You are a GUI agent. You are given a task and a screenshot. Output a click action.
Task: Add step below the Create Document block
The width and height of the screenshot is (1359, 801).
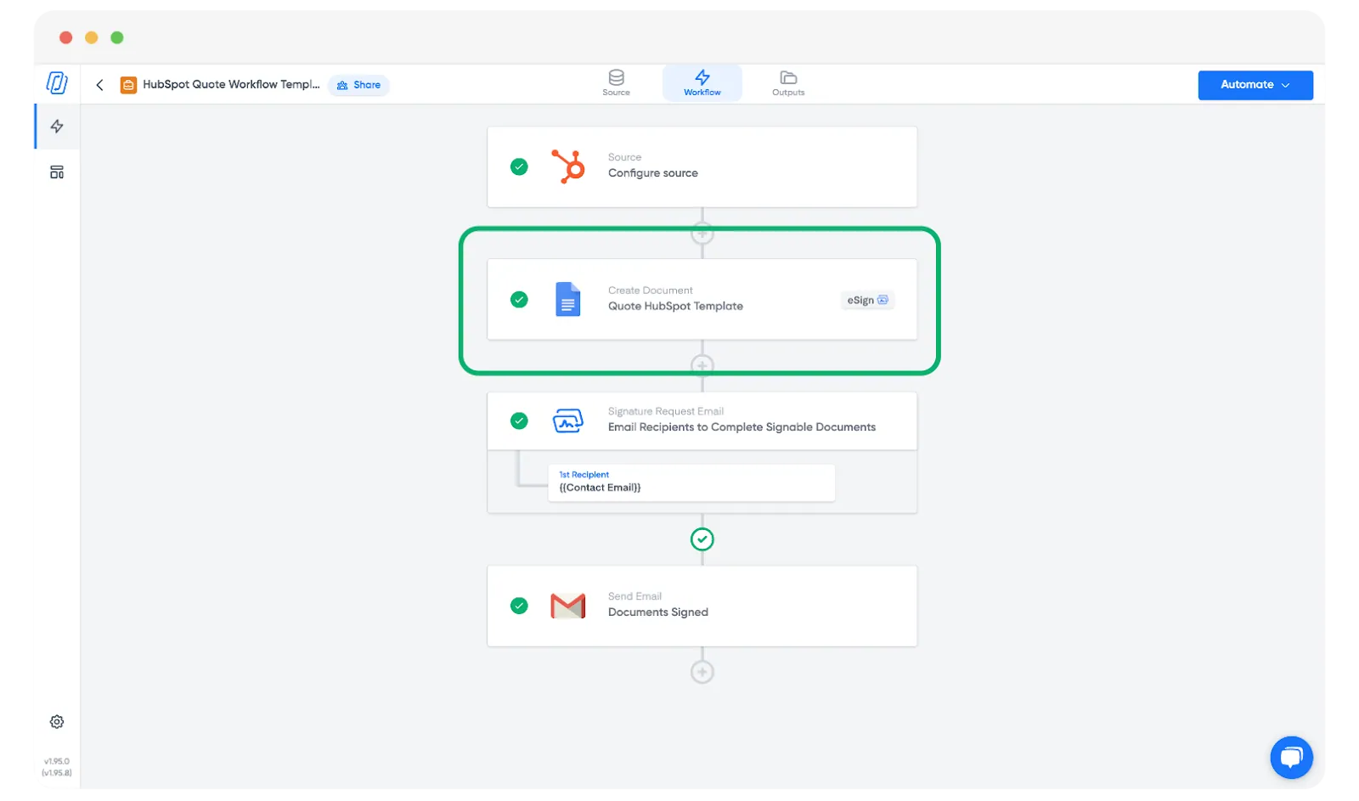(702, 366)
